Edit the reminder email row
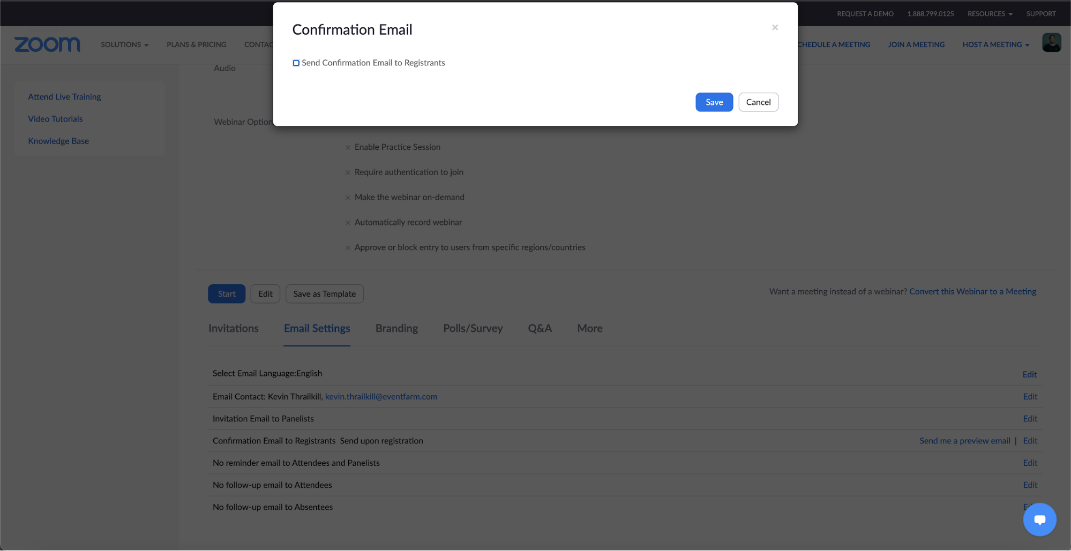This screenshot has height=551, width=1071. 1030,463
